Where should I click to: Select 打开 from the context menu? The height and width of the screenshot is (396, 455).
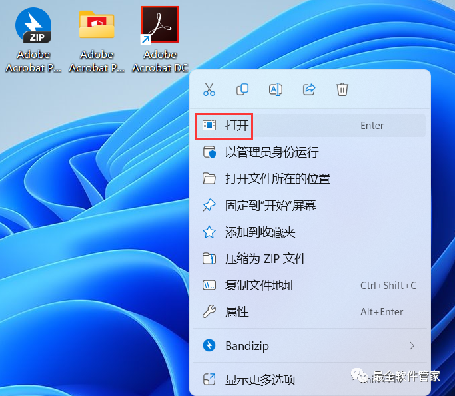(310, 126)
